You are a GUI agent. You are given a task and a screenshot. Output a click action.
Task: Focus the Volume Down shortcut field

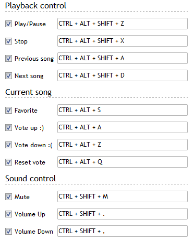[x=123, y=231]
